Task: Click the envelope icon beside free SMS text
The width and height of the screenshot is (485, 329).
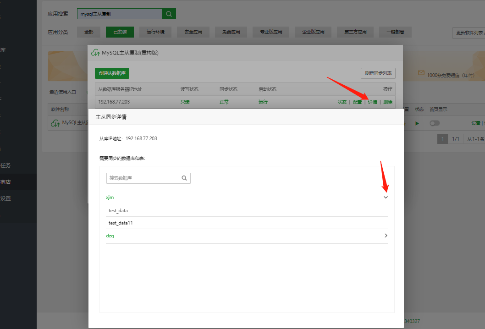Action: tap(421, 73)
